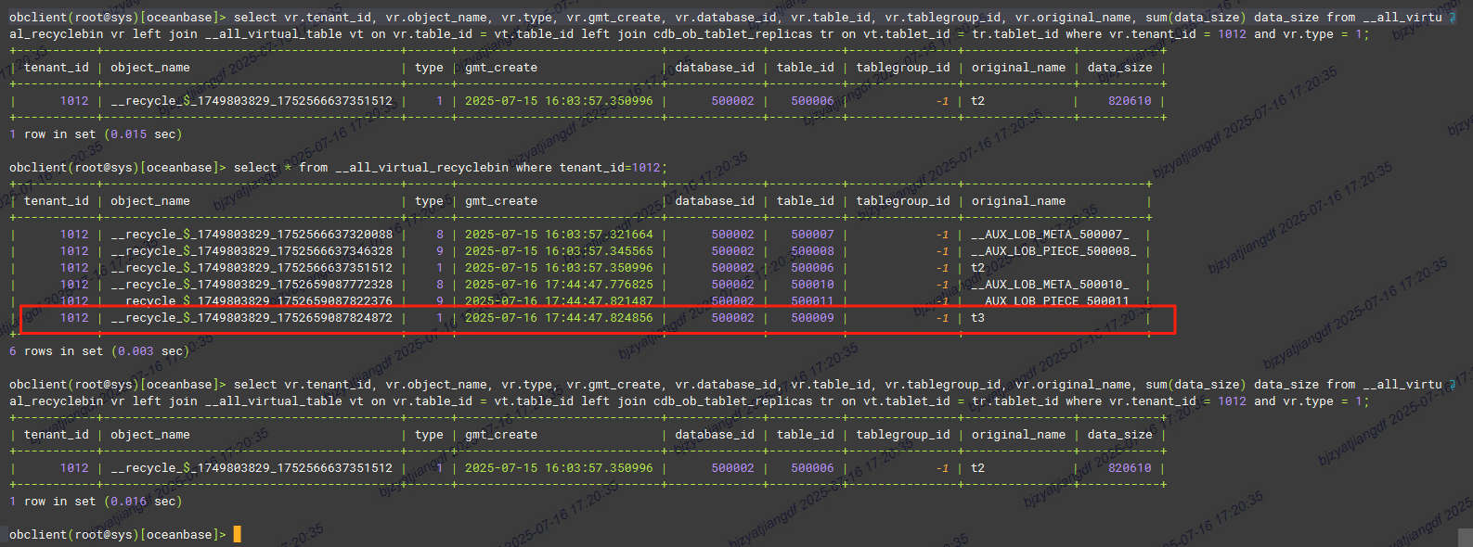
Task: Click the __AUX_LOB_META_500007_ original name
Action: pos(1050,235)
